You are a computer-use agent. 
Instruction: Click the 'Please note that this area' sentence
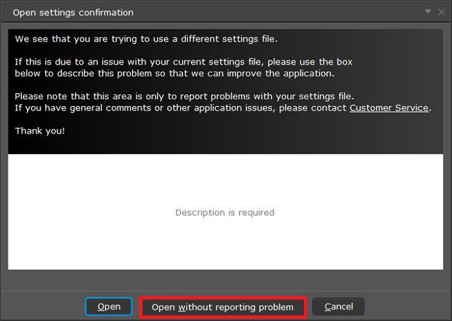[184, 97]
